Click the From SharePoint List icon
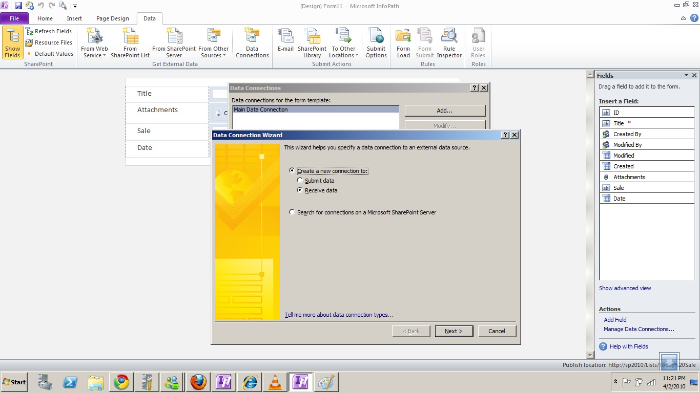Screen dimensions: 700x393 (x=130, y=43)
